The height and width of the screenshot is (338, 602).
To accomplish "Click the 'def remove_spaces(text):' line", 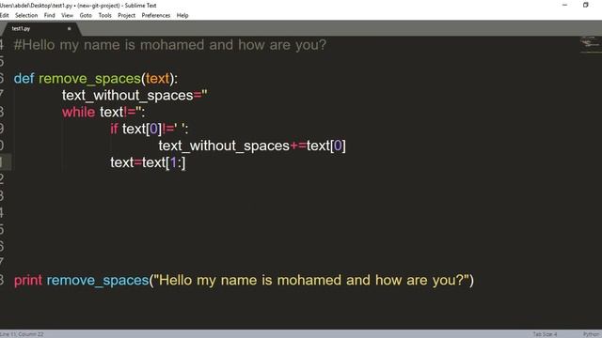I will 96,79.
